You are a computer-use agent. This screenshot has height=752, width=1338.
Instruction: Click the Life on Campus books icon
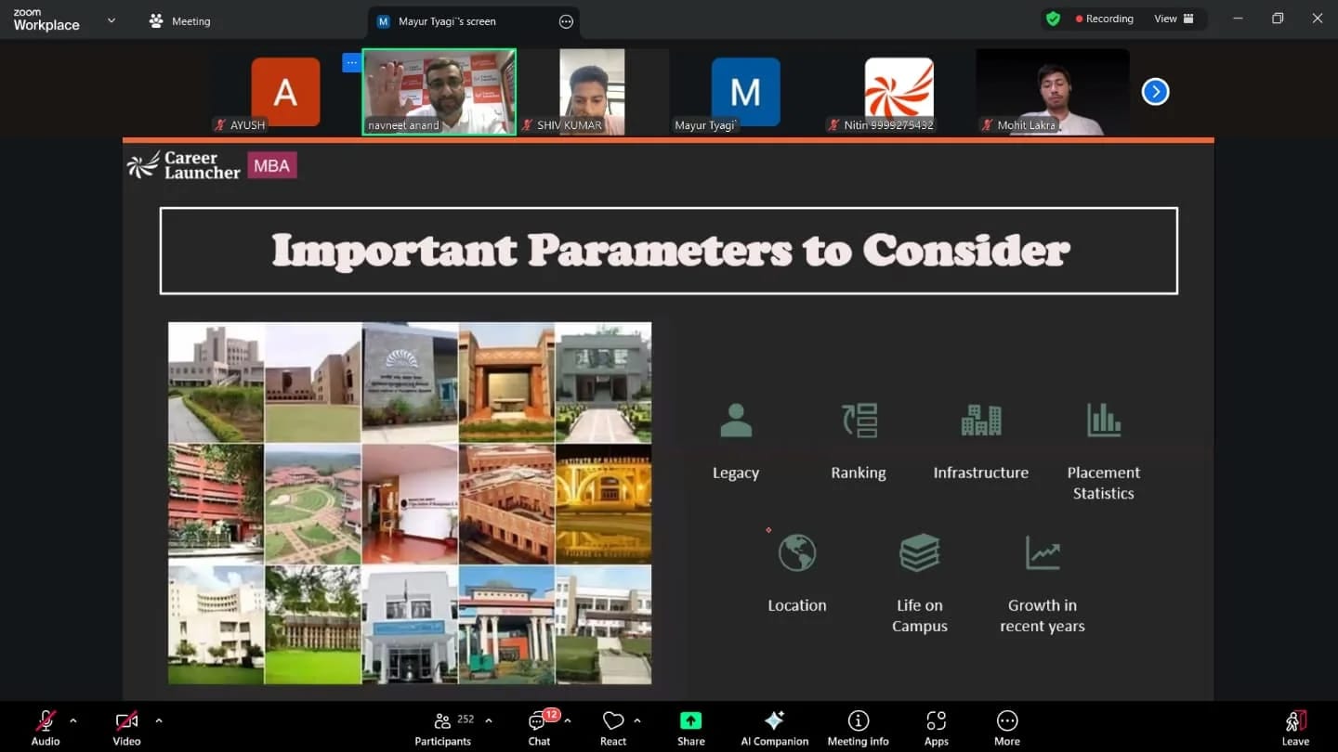pyautogui.click(x=920, y=553)
